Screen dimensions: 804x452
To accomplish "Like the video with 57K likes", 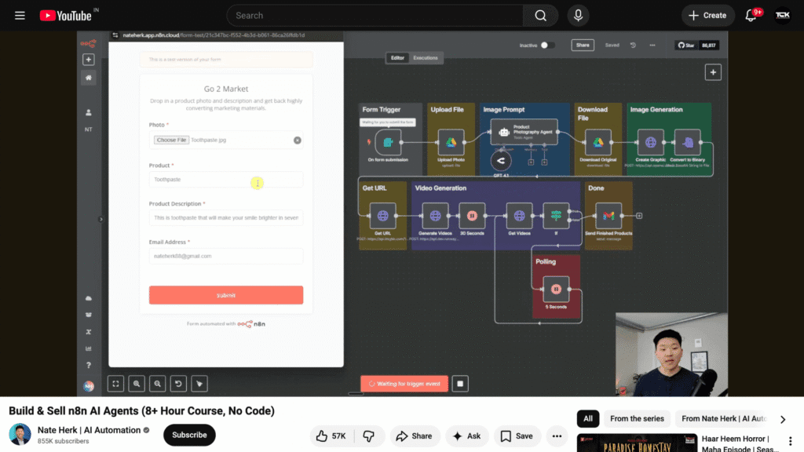I will [331, 436].
